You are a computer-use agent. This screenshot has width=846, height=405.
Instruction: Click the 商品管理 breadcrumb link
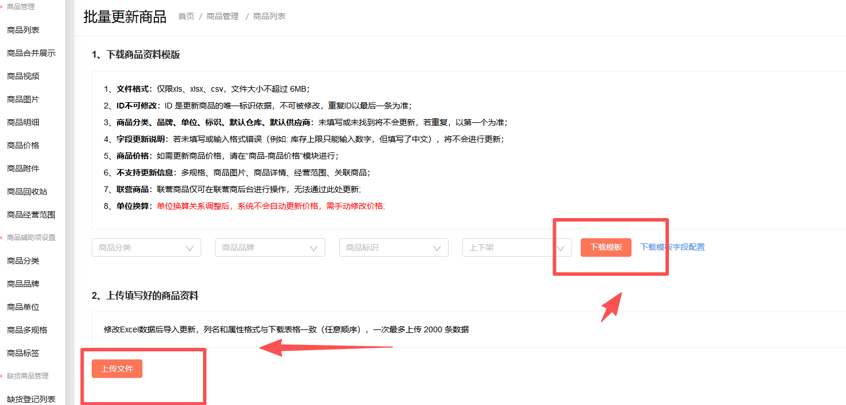[x=223, y=16]
